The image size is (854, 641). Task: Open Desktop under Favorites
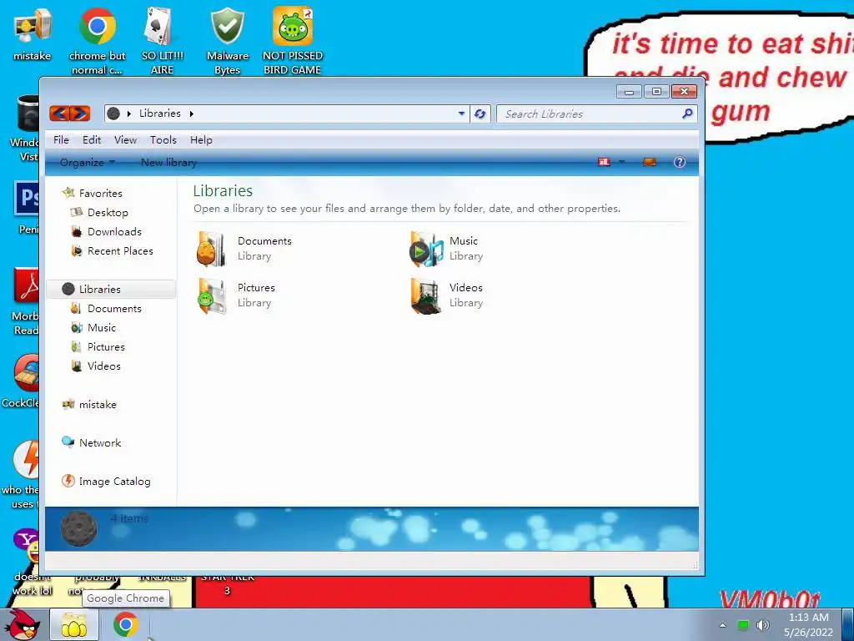click(100, 213)
